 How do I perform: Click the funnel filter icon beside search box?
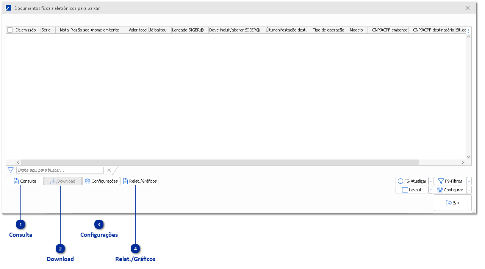point(11,170)
